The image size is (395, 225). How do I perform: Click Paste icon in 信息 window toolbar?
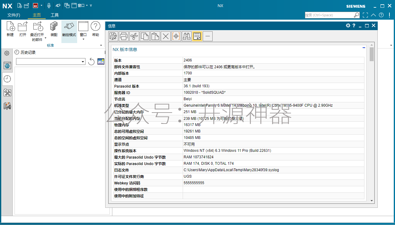155,36
